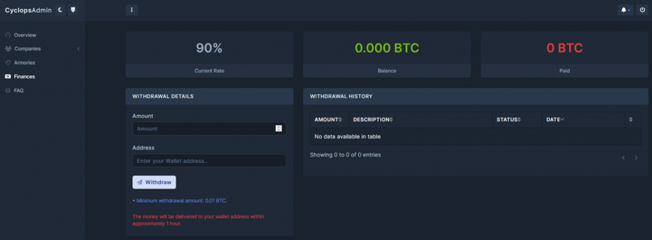Sort table by Status column
The height and width of the screenshot is (240, 652).
517,120
